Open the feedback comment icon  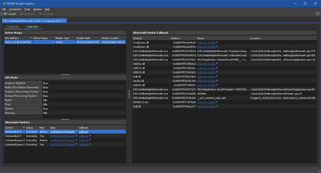coord(318,14)
